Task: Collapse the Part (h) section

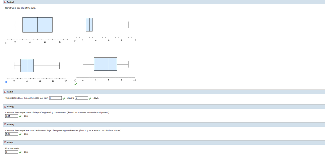Action: click(x=5, y=124)
